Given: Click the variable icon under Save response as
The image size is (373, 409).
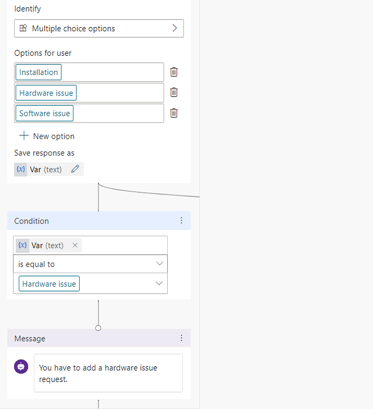Looking at the screenshot, I should 21,169.
